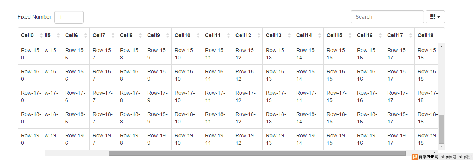Sort table by Cell14 header
Screen dimensions: 475x162
point(308,35)
